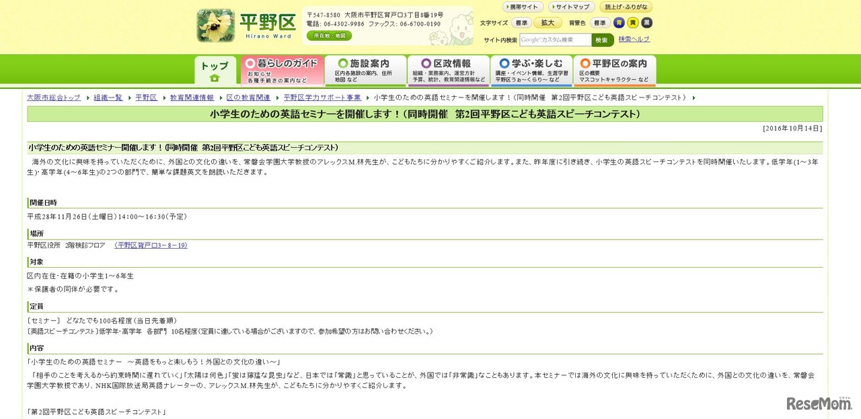Open the 暮らしのガイド tab
Image resolution: width=861 pixels, height=419 pixels.
[x=282, y=69]
